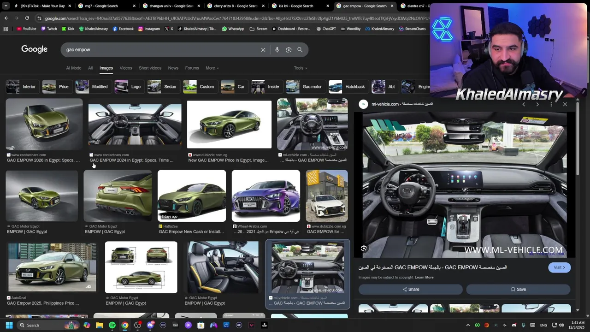Switch to the TikTok browser tab
Image resolution: width=590 pixels, height=332 pixels.
tap(41, 6)
